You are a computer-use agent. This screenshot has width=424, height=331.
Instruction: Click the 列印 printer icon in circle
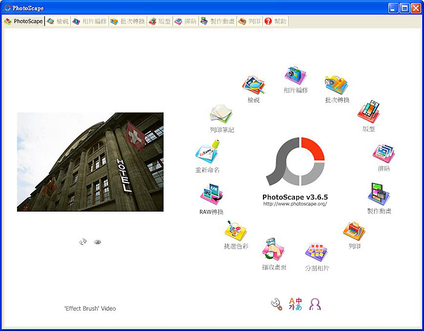tap(354, 230)
